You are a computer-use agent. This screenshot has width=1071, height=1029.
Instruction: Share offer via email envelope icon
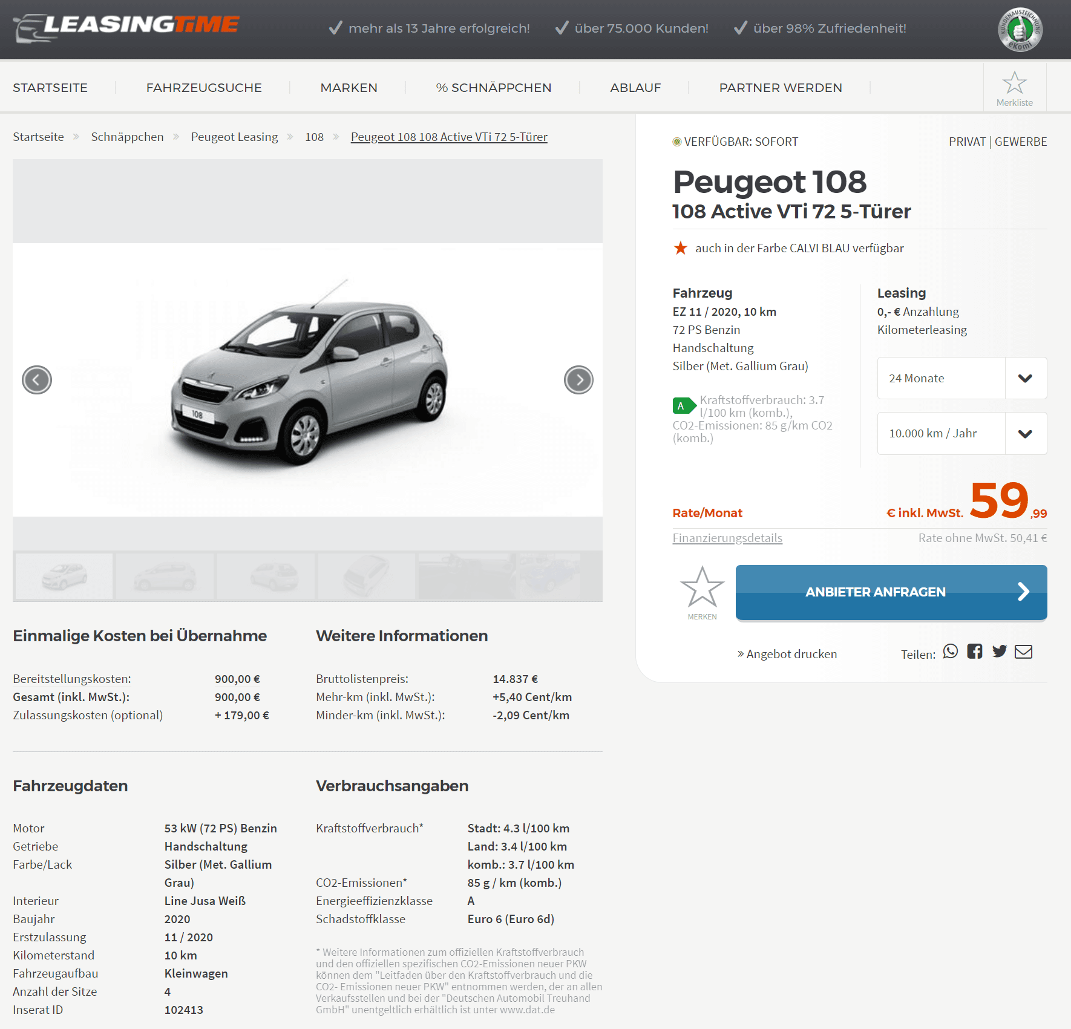click(x=1024, y=652)
